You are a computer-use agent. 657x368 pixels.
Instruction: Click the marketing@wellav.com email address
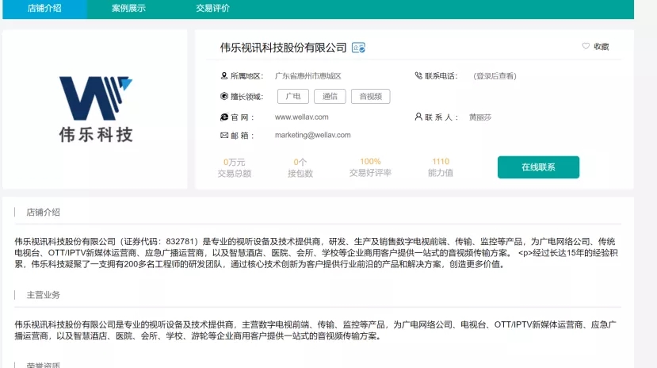click(312, 136)
